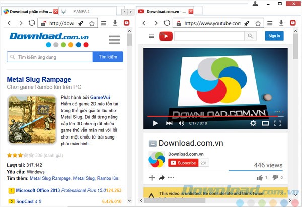
Task: Subscribe to Download.com.vn channel
Action: coord(183,163)
